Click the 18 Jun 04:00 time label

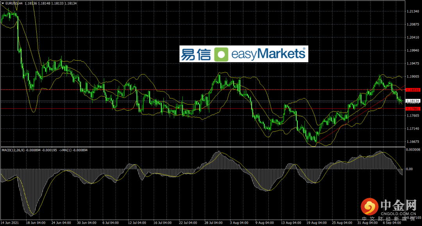pos(36,223)
